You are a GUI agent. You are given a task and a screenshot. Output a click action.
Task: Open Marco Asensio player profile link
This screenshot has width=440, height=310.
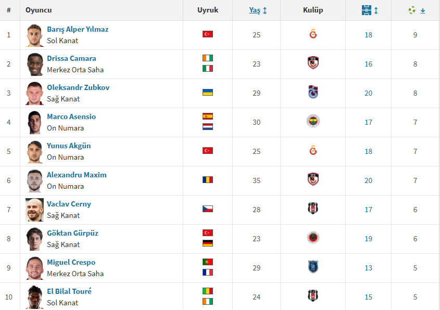tap(71, 117)
